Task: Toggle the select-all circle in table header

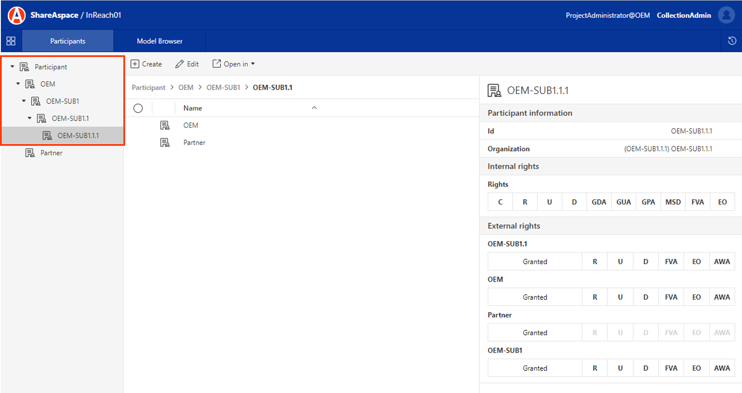Action: [138, 108]
